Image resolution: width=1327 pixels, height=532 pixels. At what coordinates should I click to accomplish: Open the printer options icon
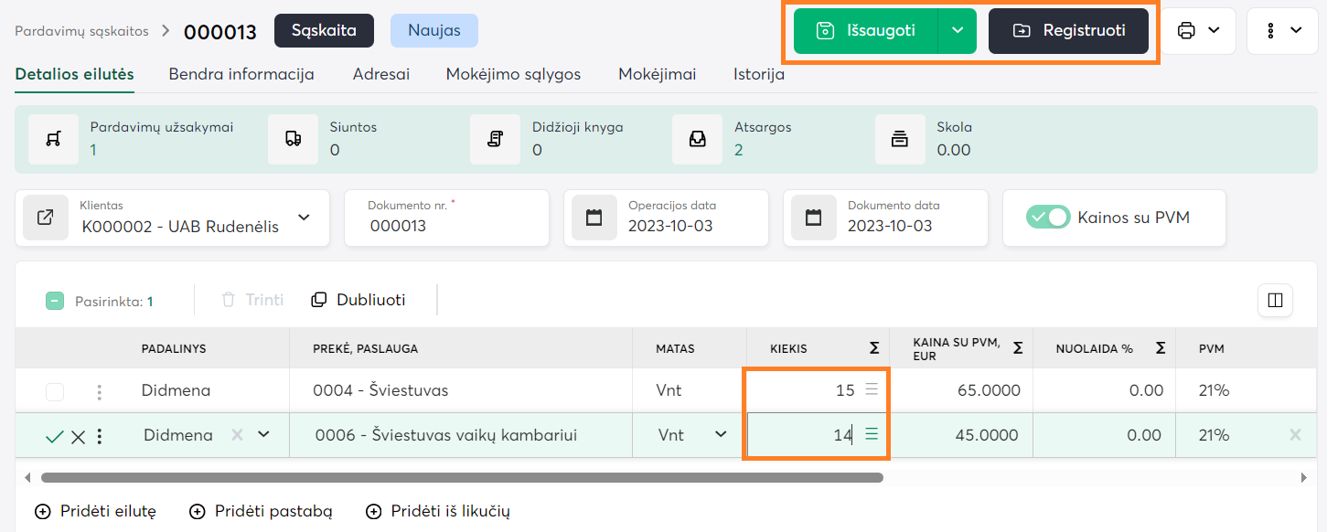1187,31
